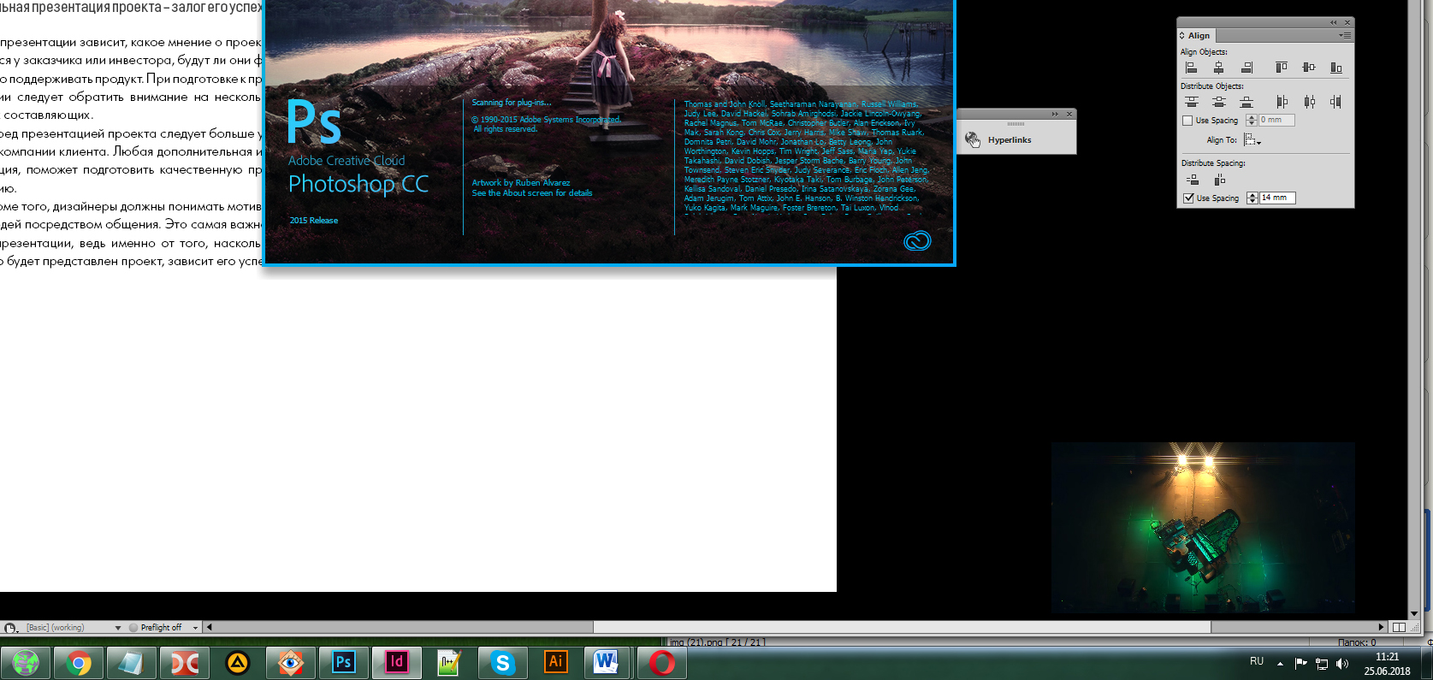Click Align right edges icon

1246,68
